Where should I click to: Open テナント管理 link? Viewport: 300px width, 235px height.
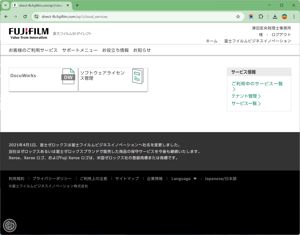click(246, 96)
